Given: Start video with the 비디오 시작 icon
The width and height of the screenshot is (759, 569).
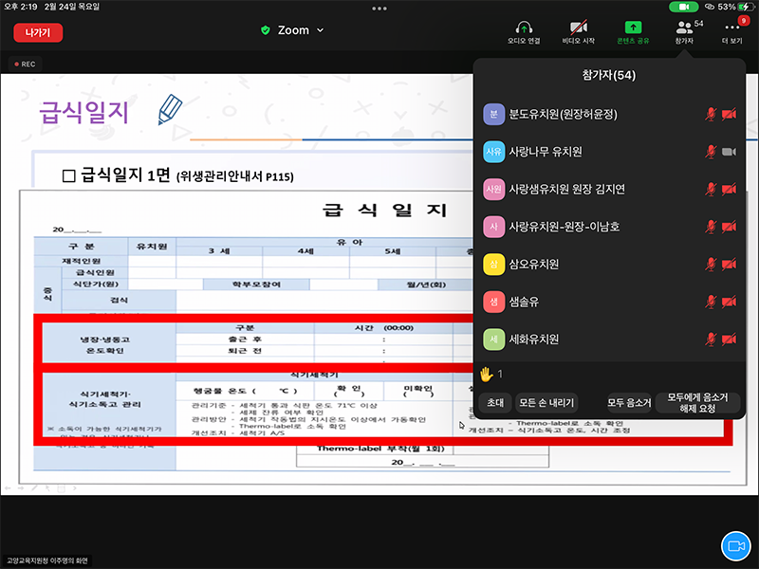Looking at the screenshot, I should click(x=578, y=28).
